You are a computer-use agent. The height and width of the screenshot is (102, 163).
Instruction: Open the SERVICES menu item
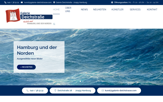point(135,10)
